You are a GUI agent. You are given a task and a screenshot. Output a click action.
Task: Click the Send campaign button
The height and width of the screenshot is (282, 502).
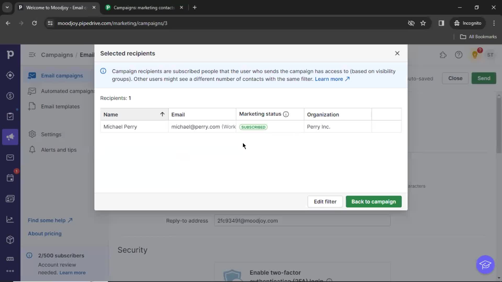[484, 78]
